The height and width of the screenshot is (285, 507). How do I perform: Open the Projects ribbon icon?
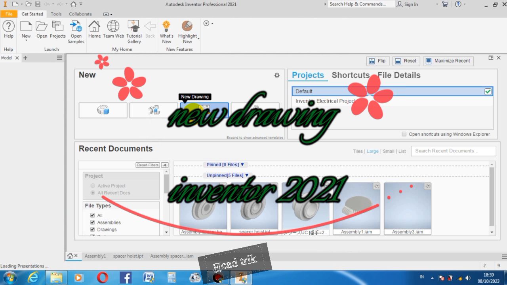57,27
